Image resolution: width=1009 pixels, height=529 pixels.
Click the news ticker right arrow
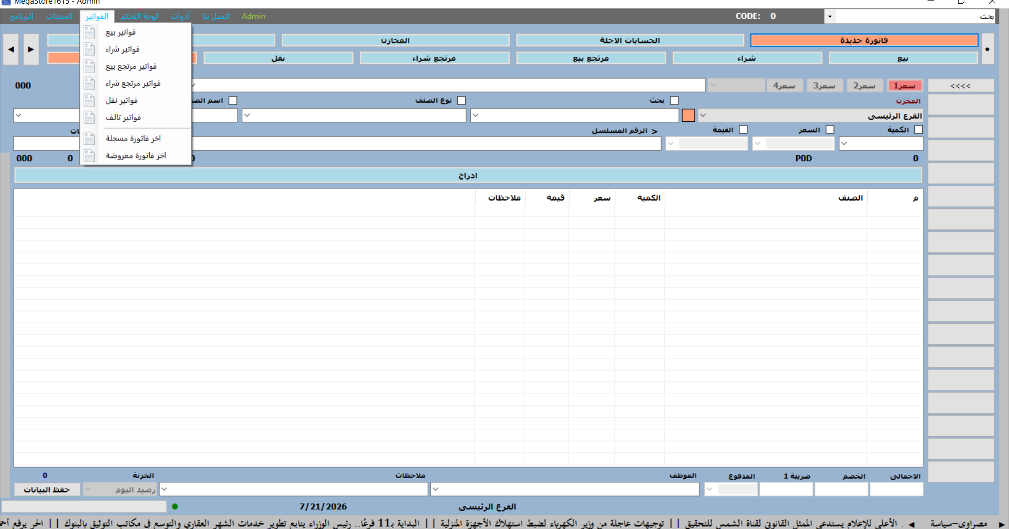(x=1002, y=524)
